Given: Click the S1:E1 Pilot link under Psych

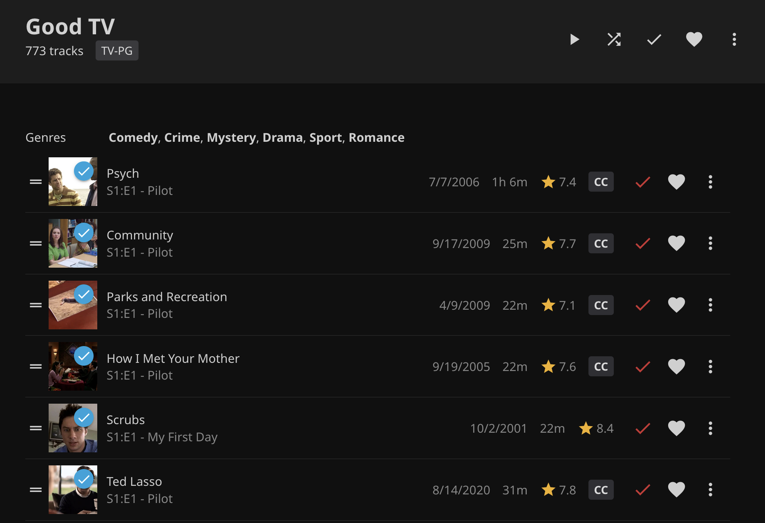Looking at the screenshot, I should [140, 190].
